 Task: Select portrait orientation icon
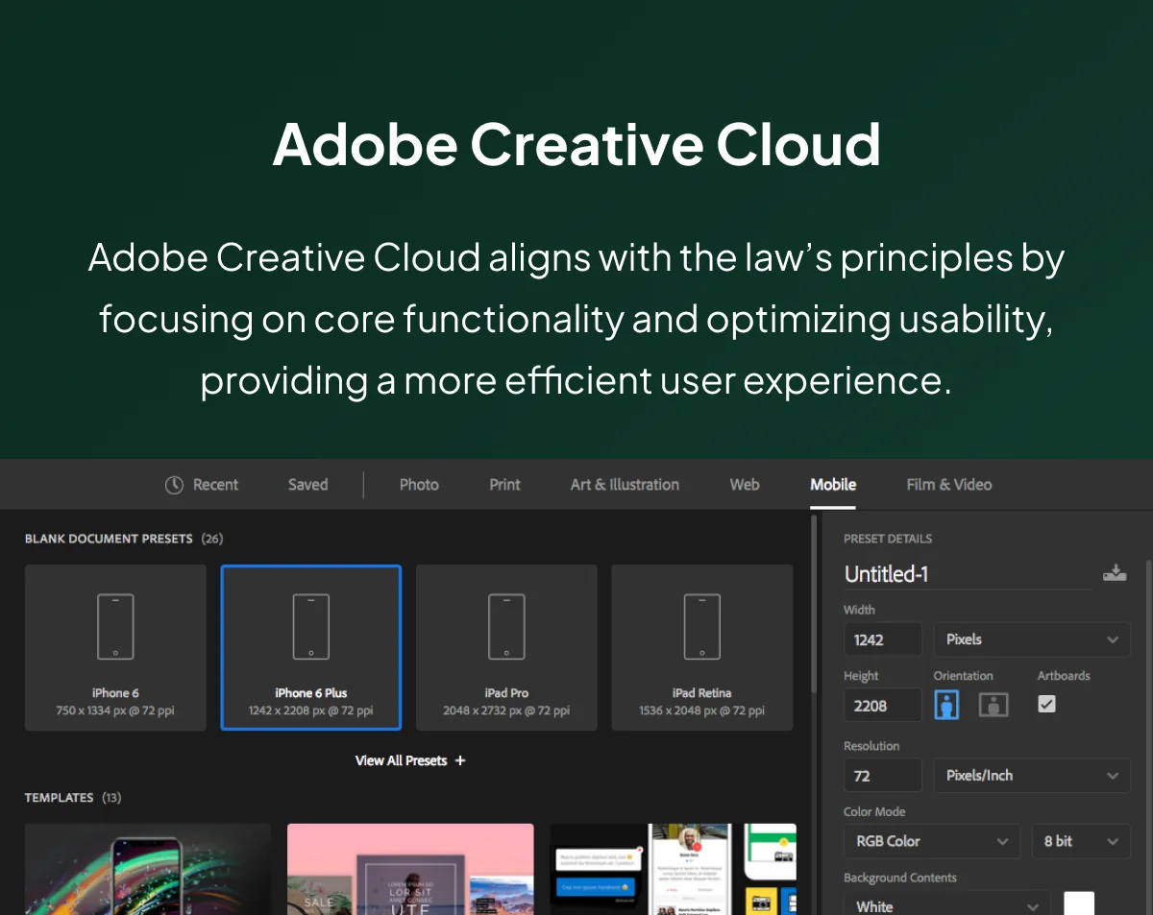pos(946,705)
